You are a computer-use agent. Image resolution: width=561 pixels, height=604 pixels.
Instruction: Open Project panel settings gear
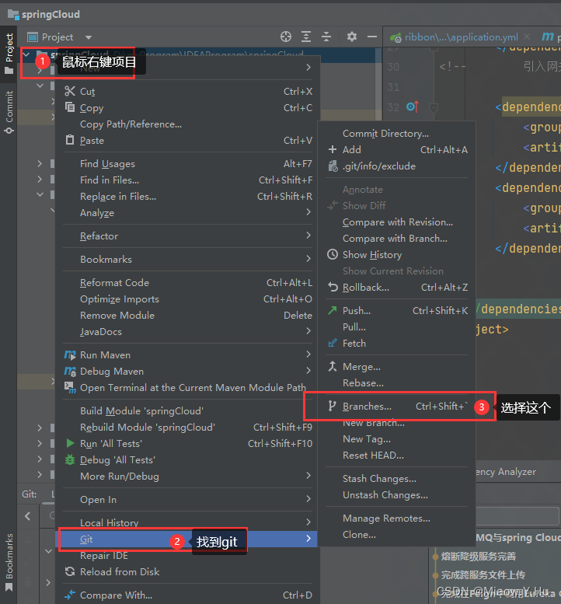click(x=351, y=37)
